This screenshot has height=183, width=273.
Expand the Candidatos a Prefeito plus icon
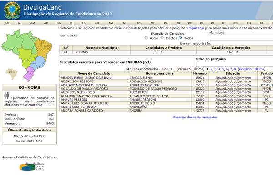pos(161,52)
